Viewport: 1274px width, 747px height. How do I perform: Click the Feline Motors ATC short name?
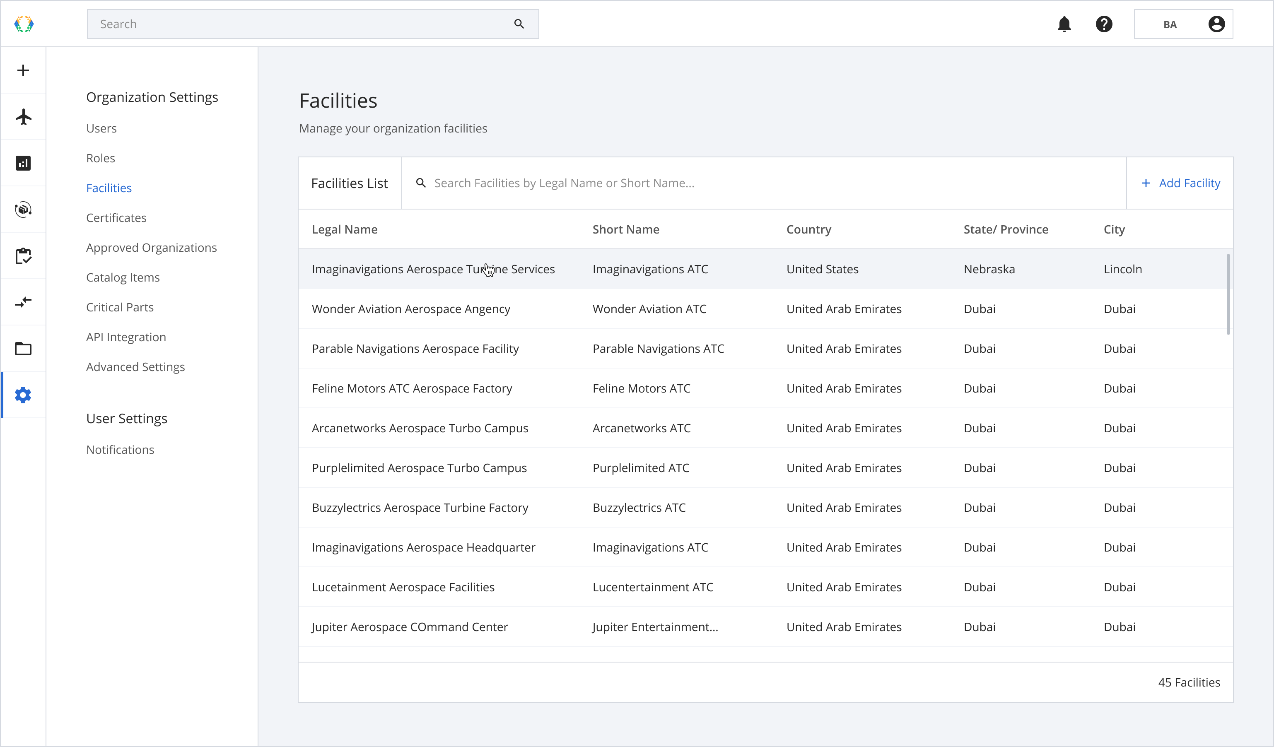pos(642,388)
